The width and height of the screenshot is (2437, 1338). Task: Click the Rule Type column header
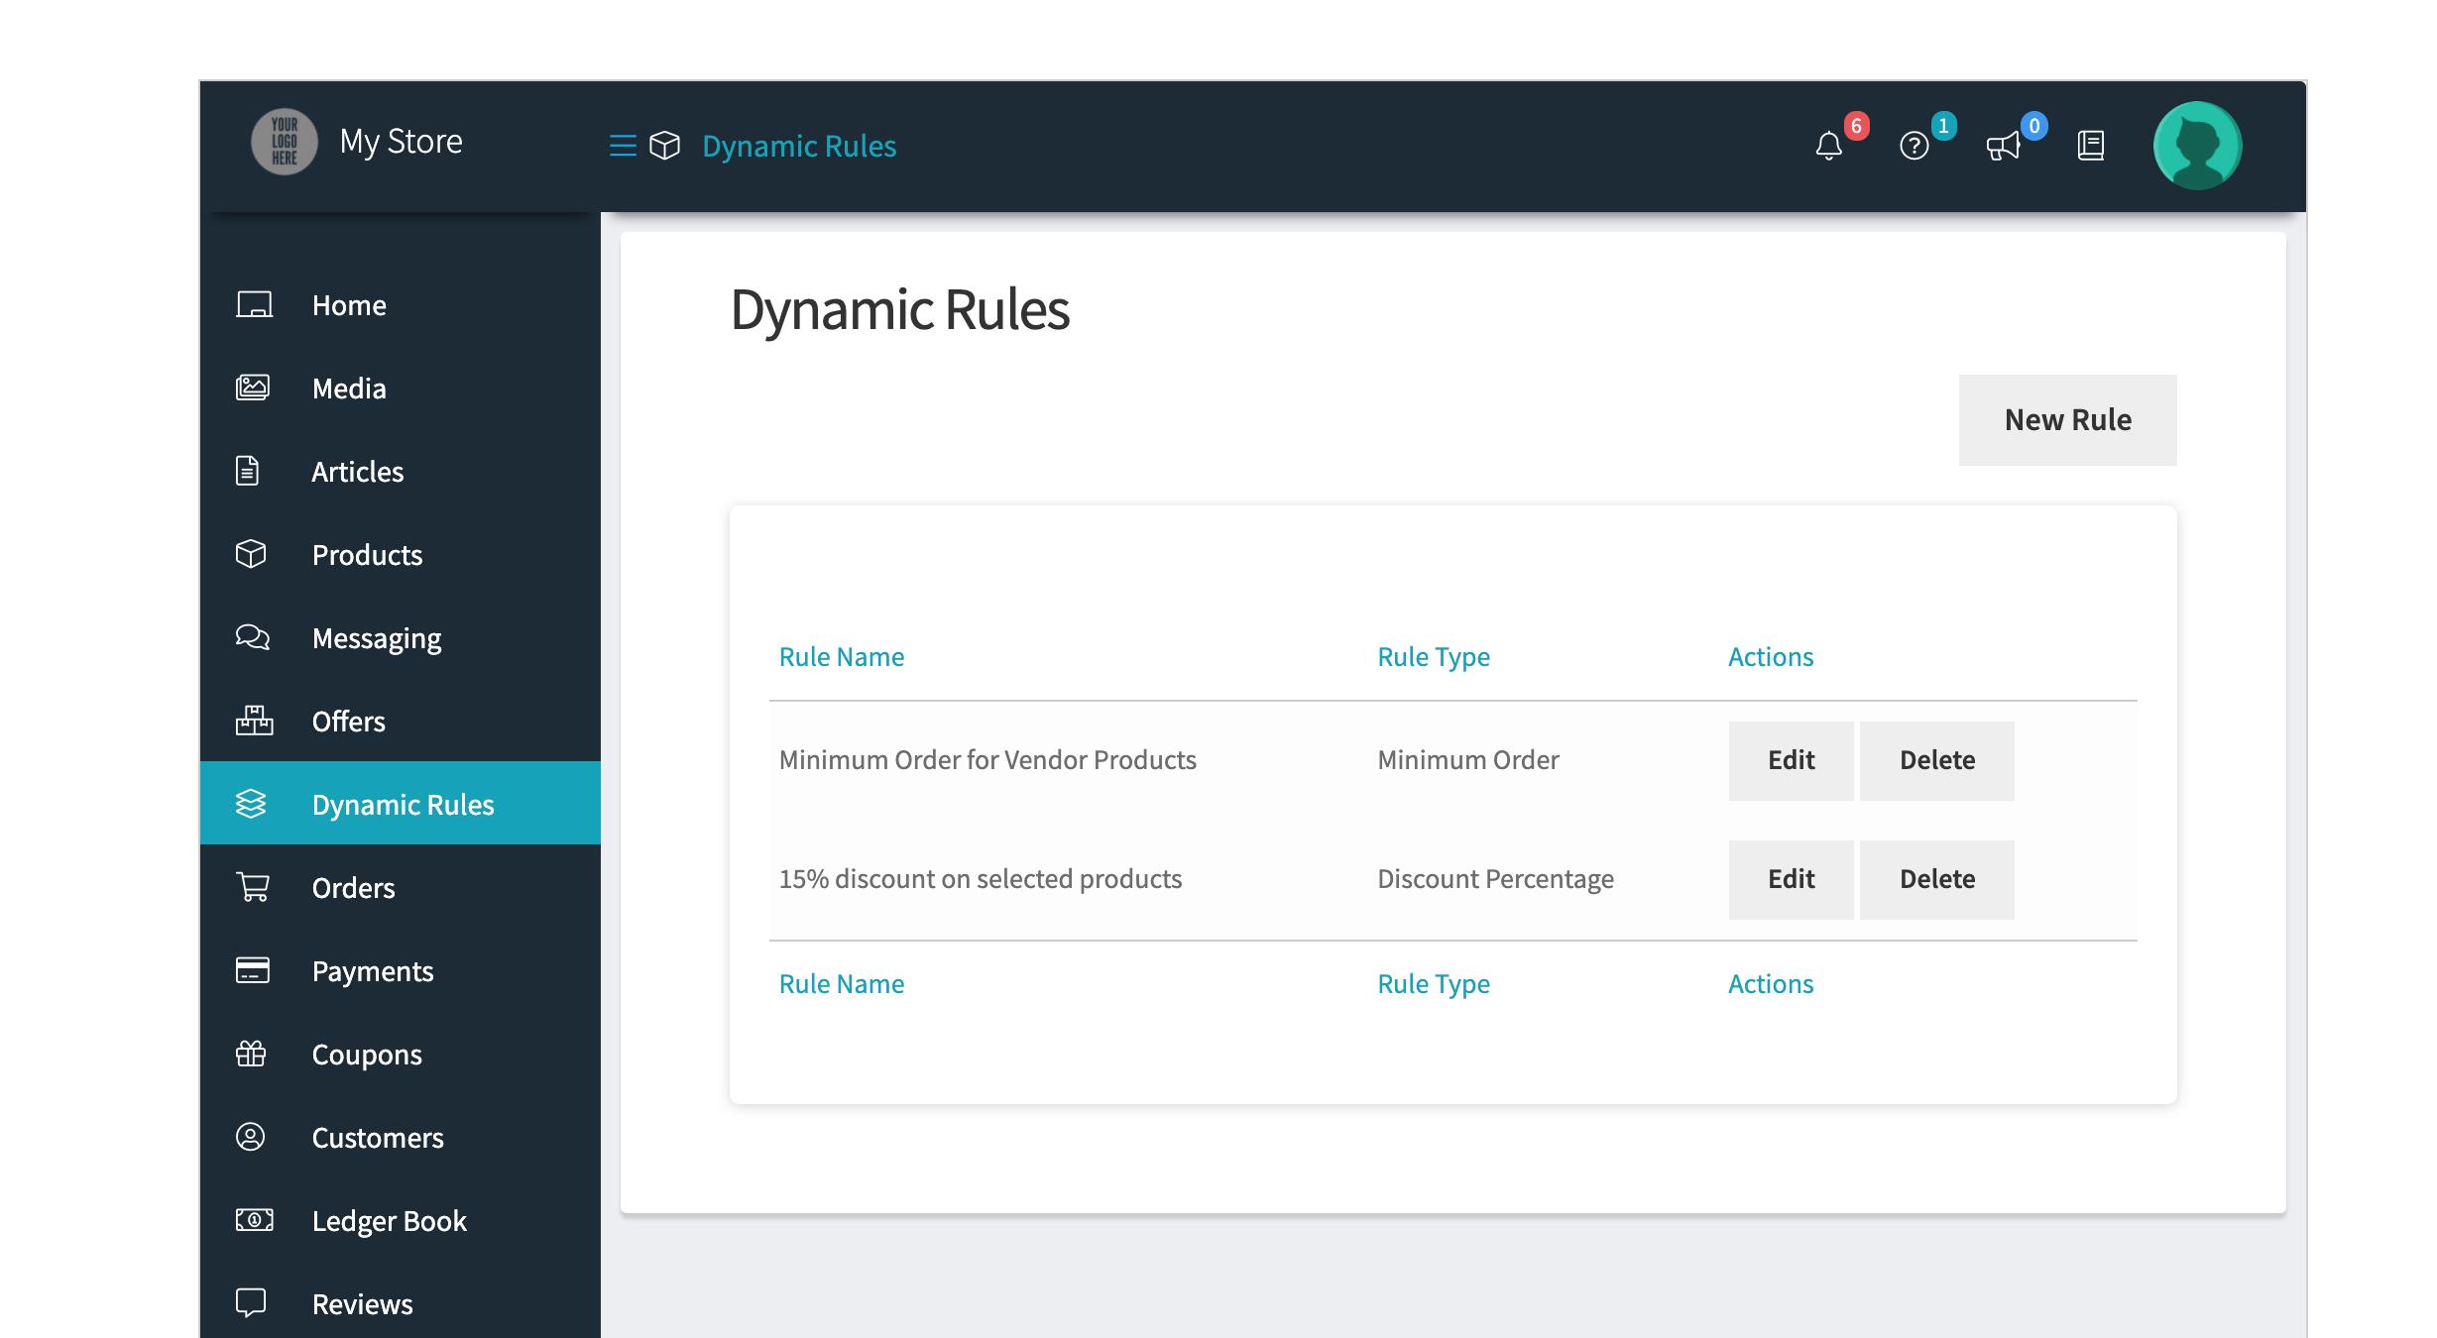[1434, 657]
